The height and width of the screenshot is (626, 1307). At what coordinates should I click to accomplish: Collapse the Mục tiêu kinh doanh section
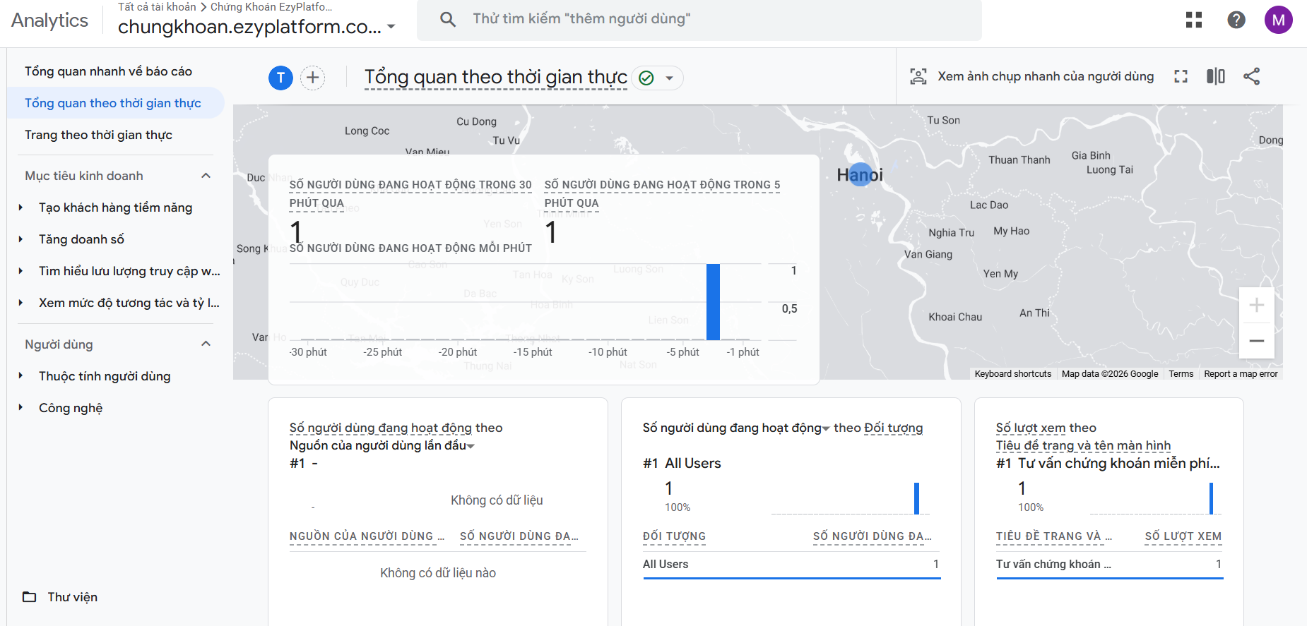click(206, 176)
